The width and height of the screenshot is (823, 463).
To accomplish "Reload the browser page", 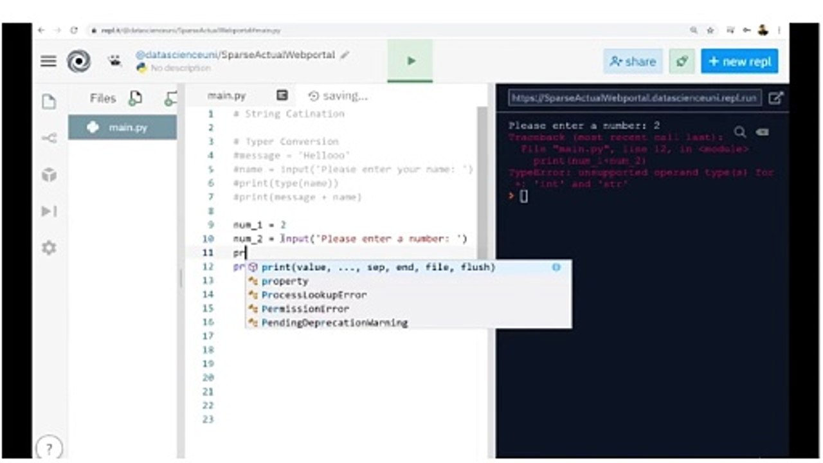I will 74,30.
